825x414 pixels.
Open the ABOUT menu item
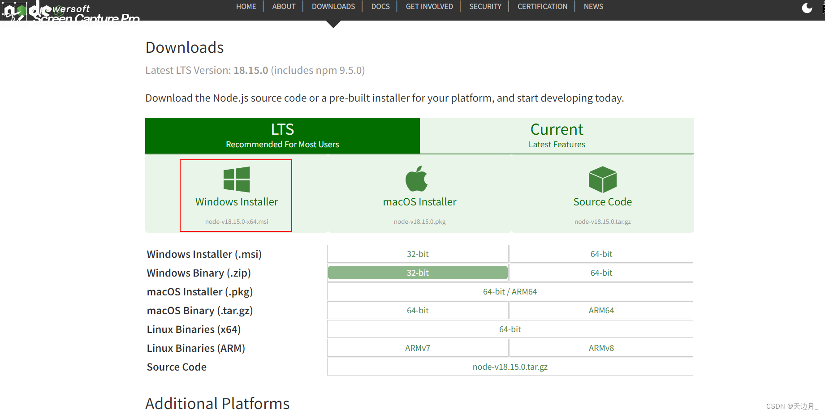pos(284,7)
